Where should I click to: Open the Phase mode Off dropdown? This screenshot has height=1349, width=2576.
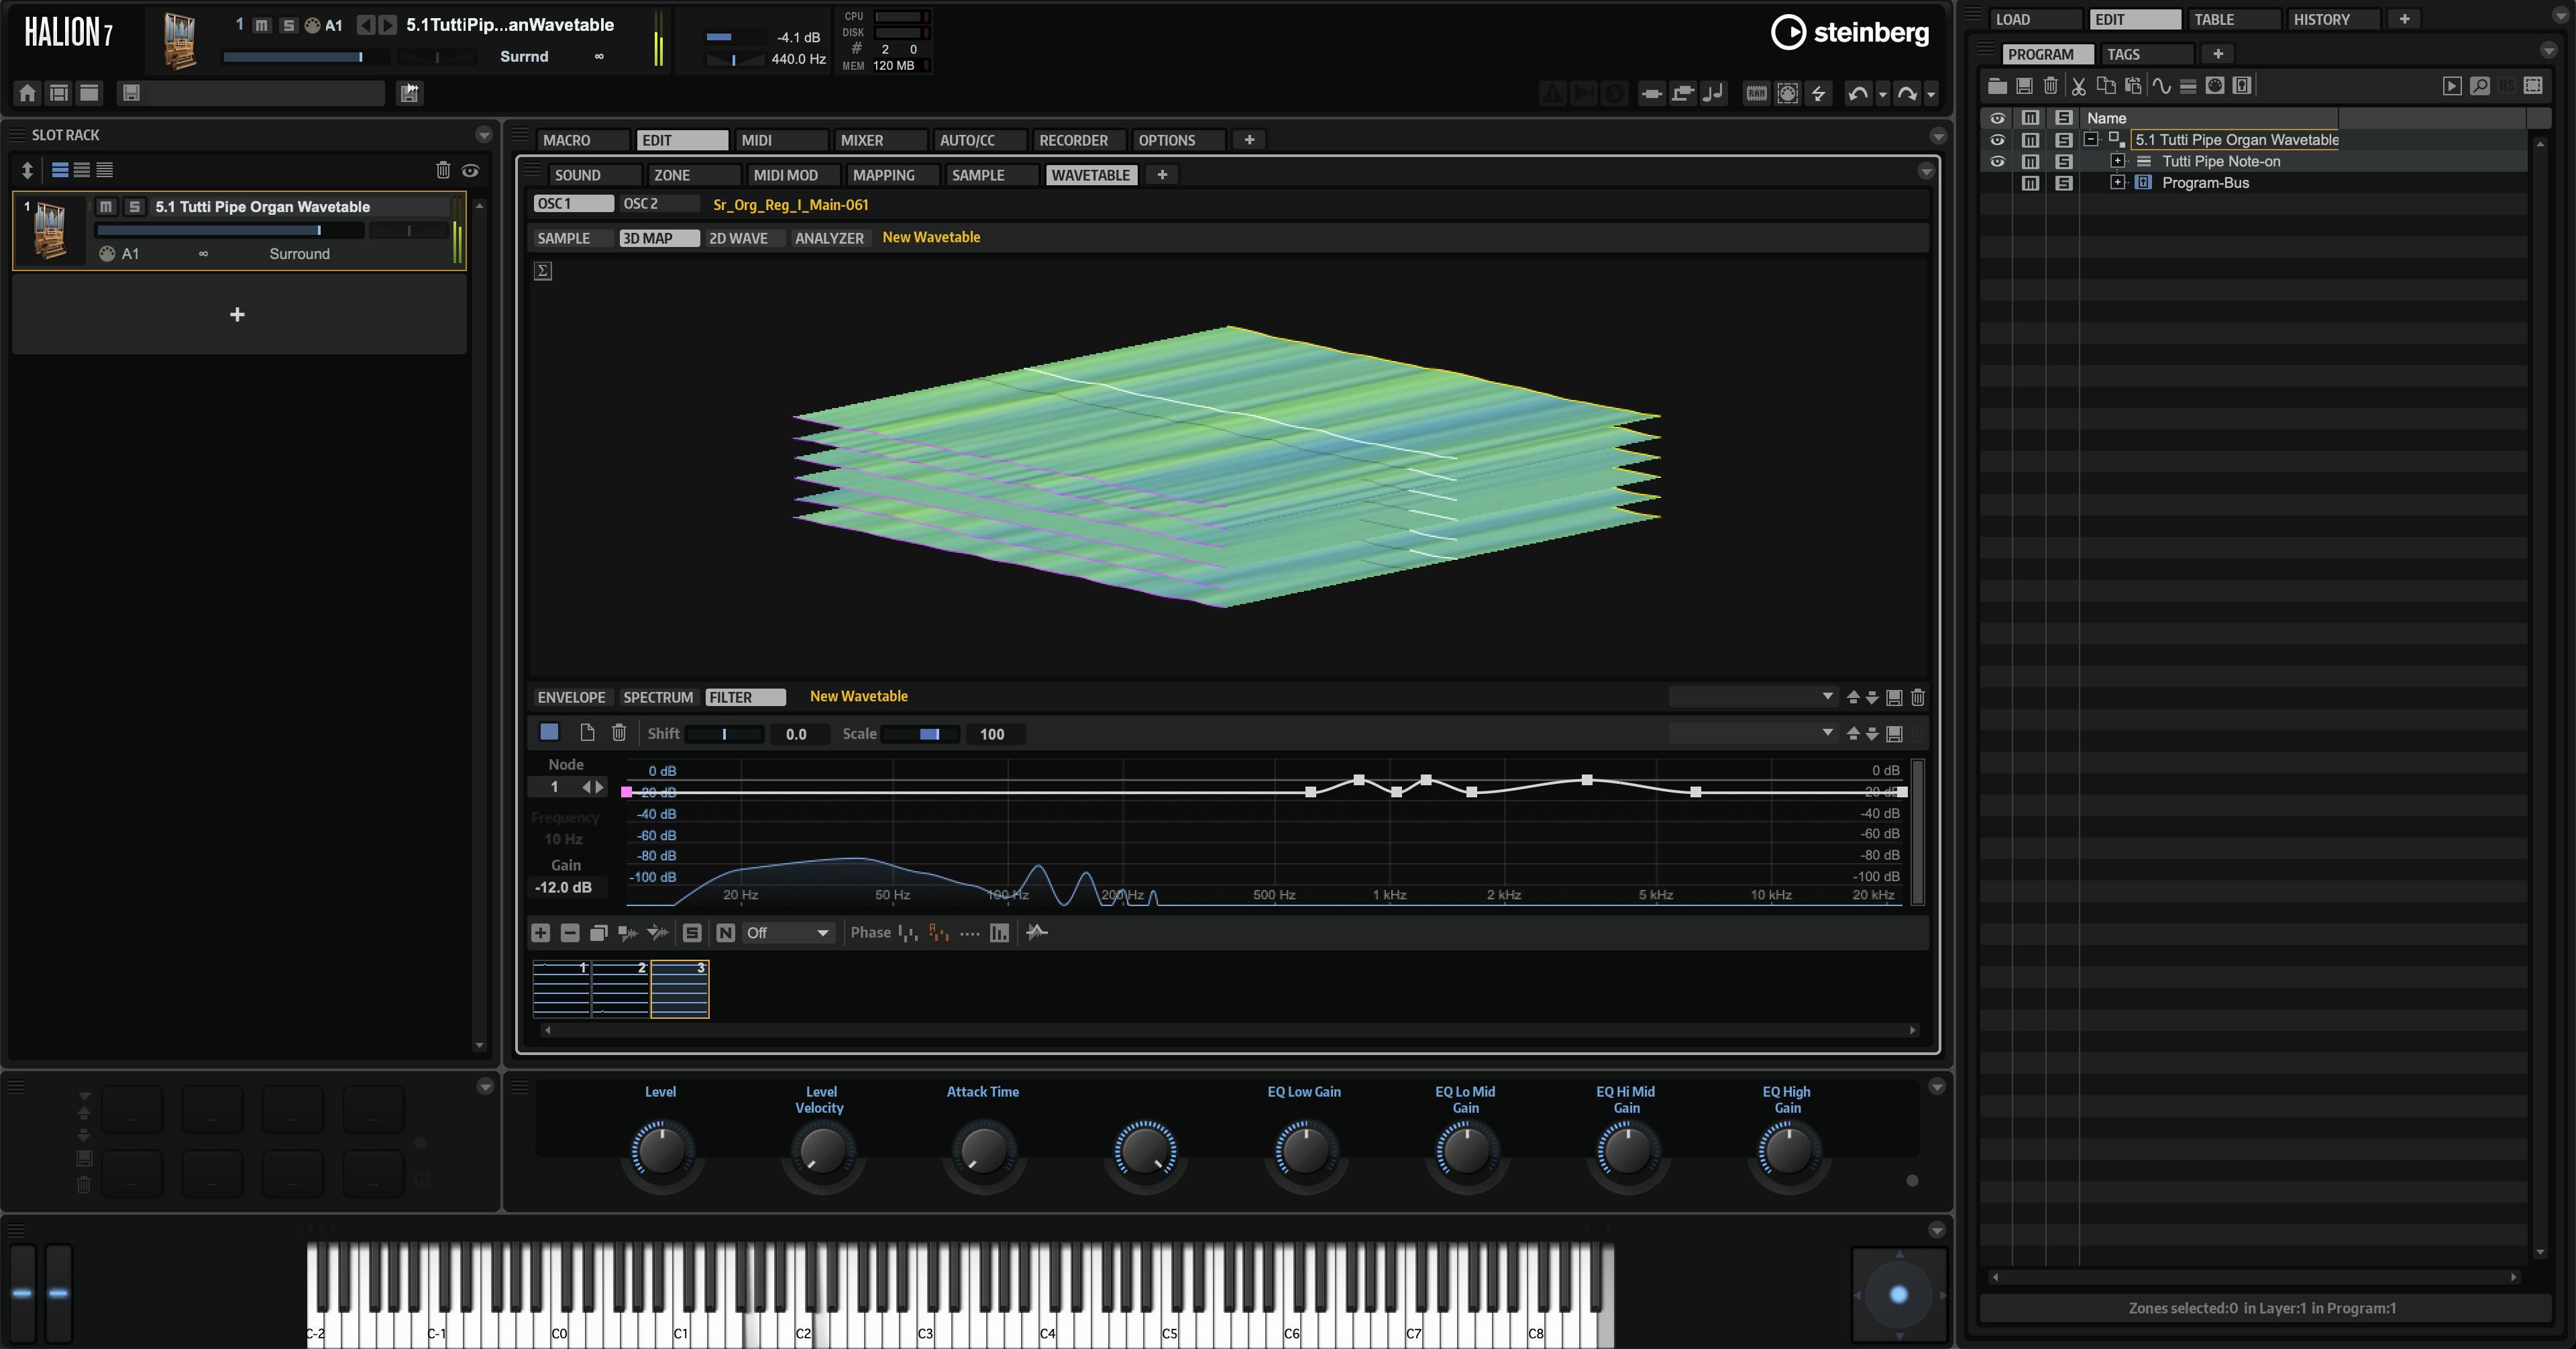789,933
